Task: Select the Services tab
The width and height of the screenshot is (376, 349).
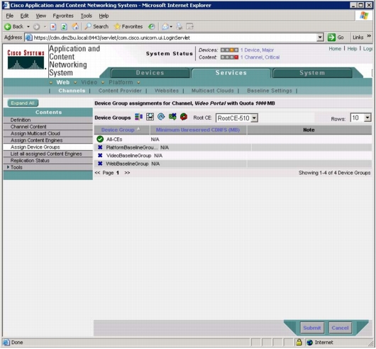Action: point(231,73)
